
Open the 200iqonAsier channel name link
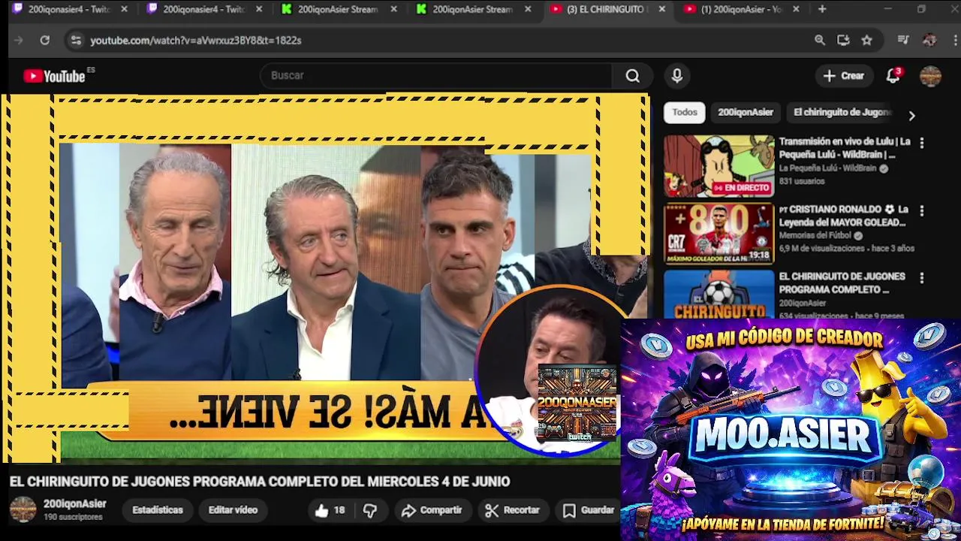[x=74, y=504]
